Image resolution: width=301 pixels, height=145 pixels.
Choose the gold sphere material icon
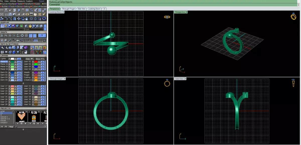(x=30, y=26)
